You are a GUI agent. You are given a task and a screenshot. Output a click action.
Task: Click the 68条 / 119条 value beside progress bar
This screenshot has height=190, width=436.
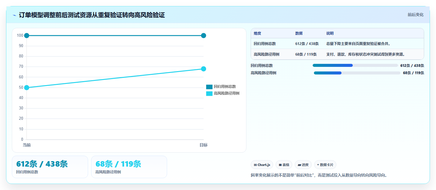pyautogui.click(x=414, y=73)
